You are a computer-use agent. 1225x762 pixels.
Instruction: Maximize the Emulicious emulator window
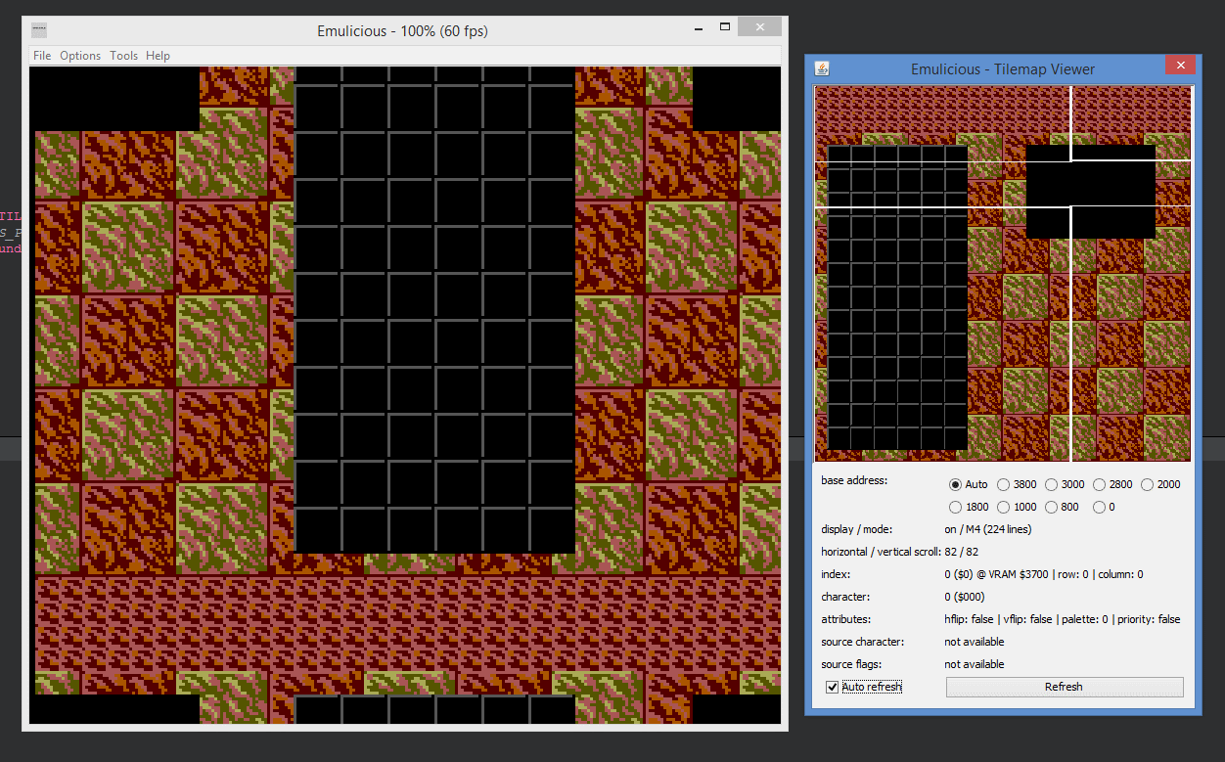point(725,27)
